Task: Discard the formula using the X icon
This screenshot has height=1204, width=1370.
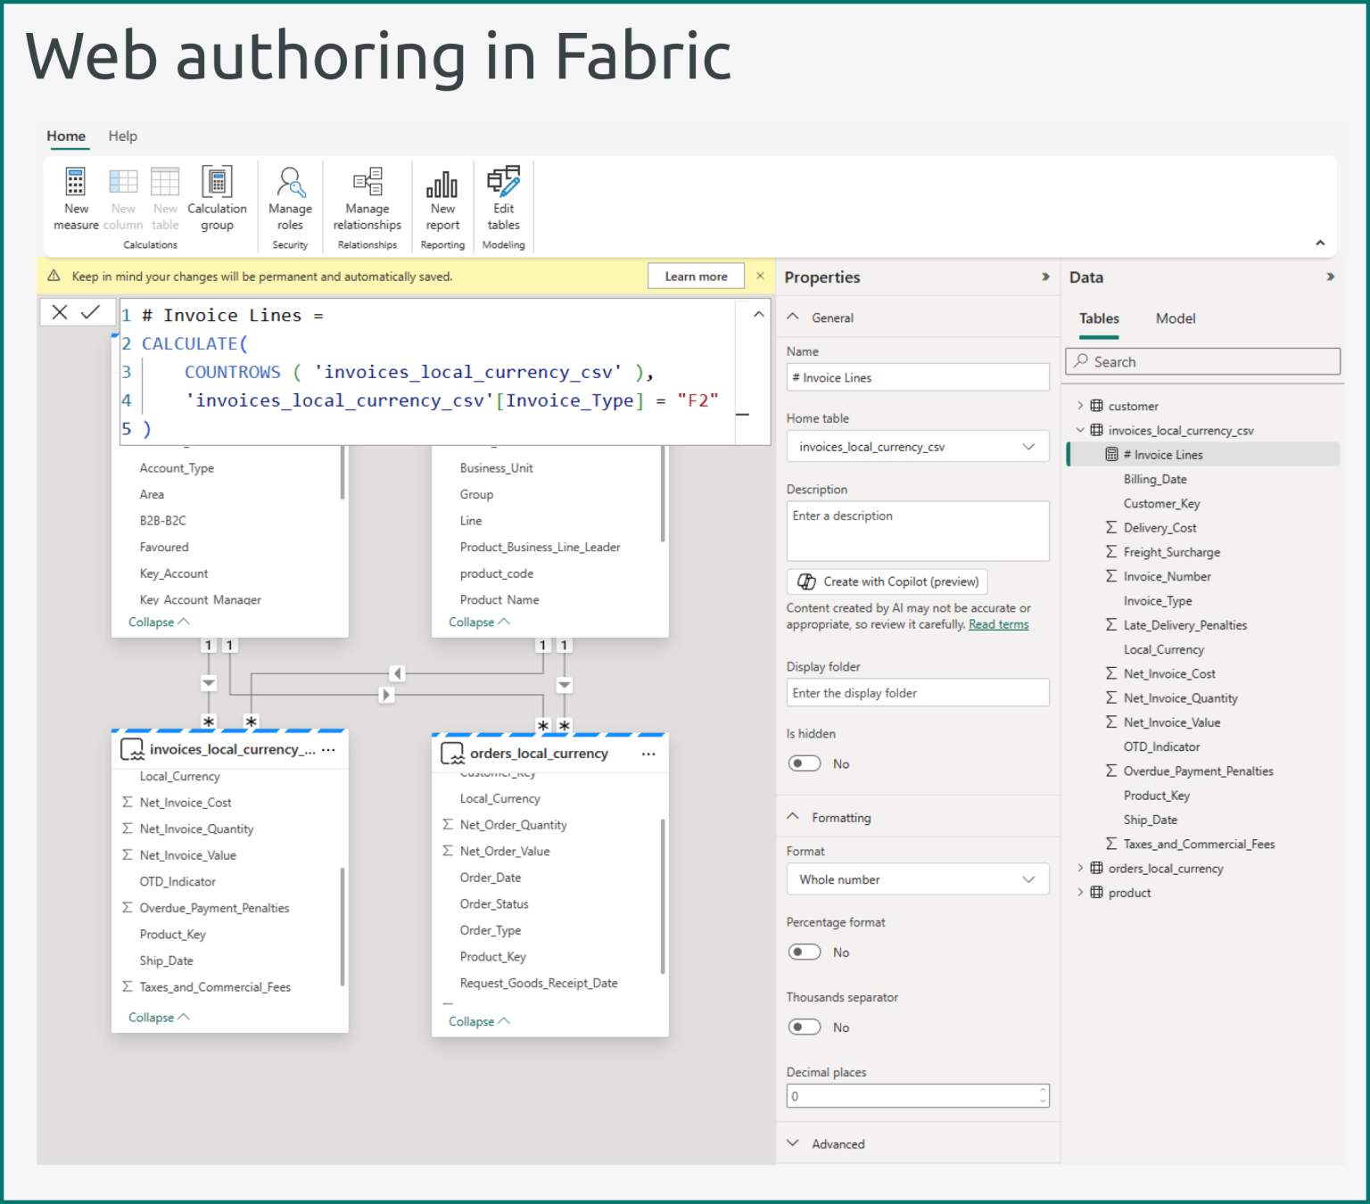Action: (x=59, y=313)
